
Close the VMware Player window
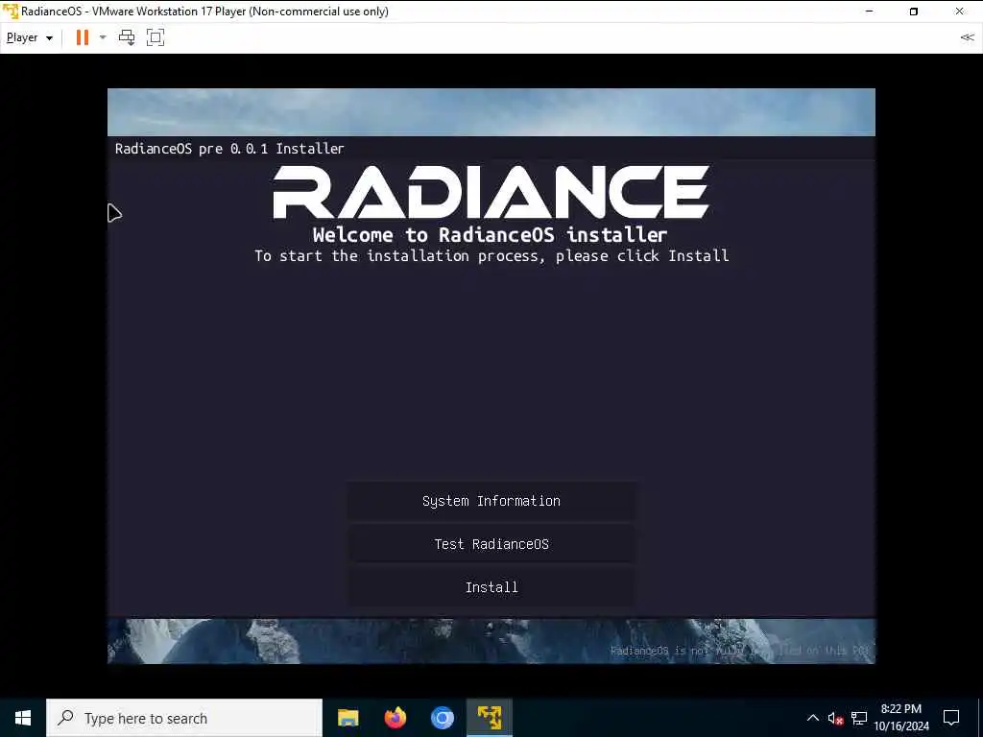pos(959,12)
